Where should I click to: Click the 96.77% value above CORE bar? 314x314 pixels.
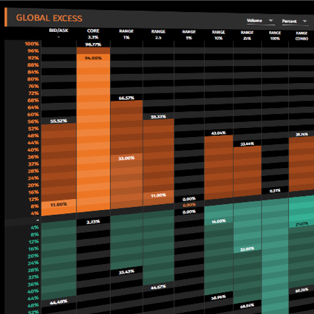point(93,44)
